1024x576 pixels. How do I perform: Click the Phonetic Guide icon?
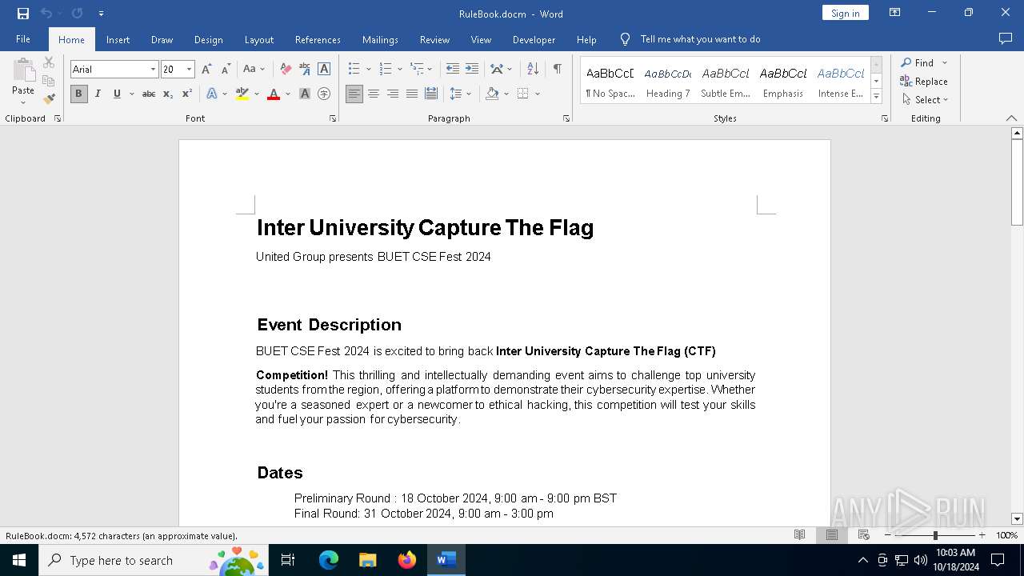pos(305,70)
